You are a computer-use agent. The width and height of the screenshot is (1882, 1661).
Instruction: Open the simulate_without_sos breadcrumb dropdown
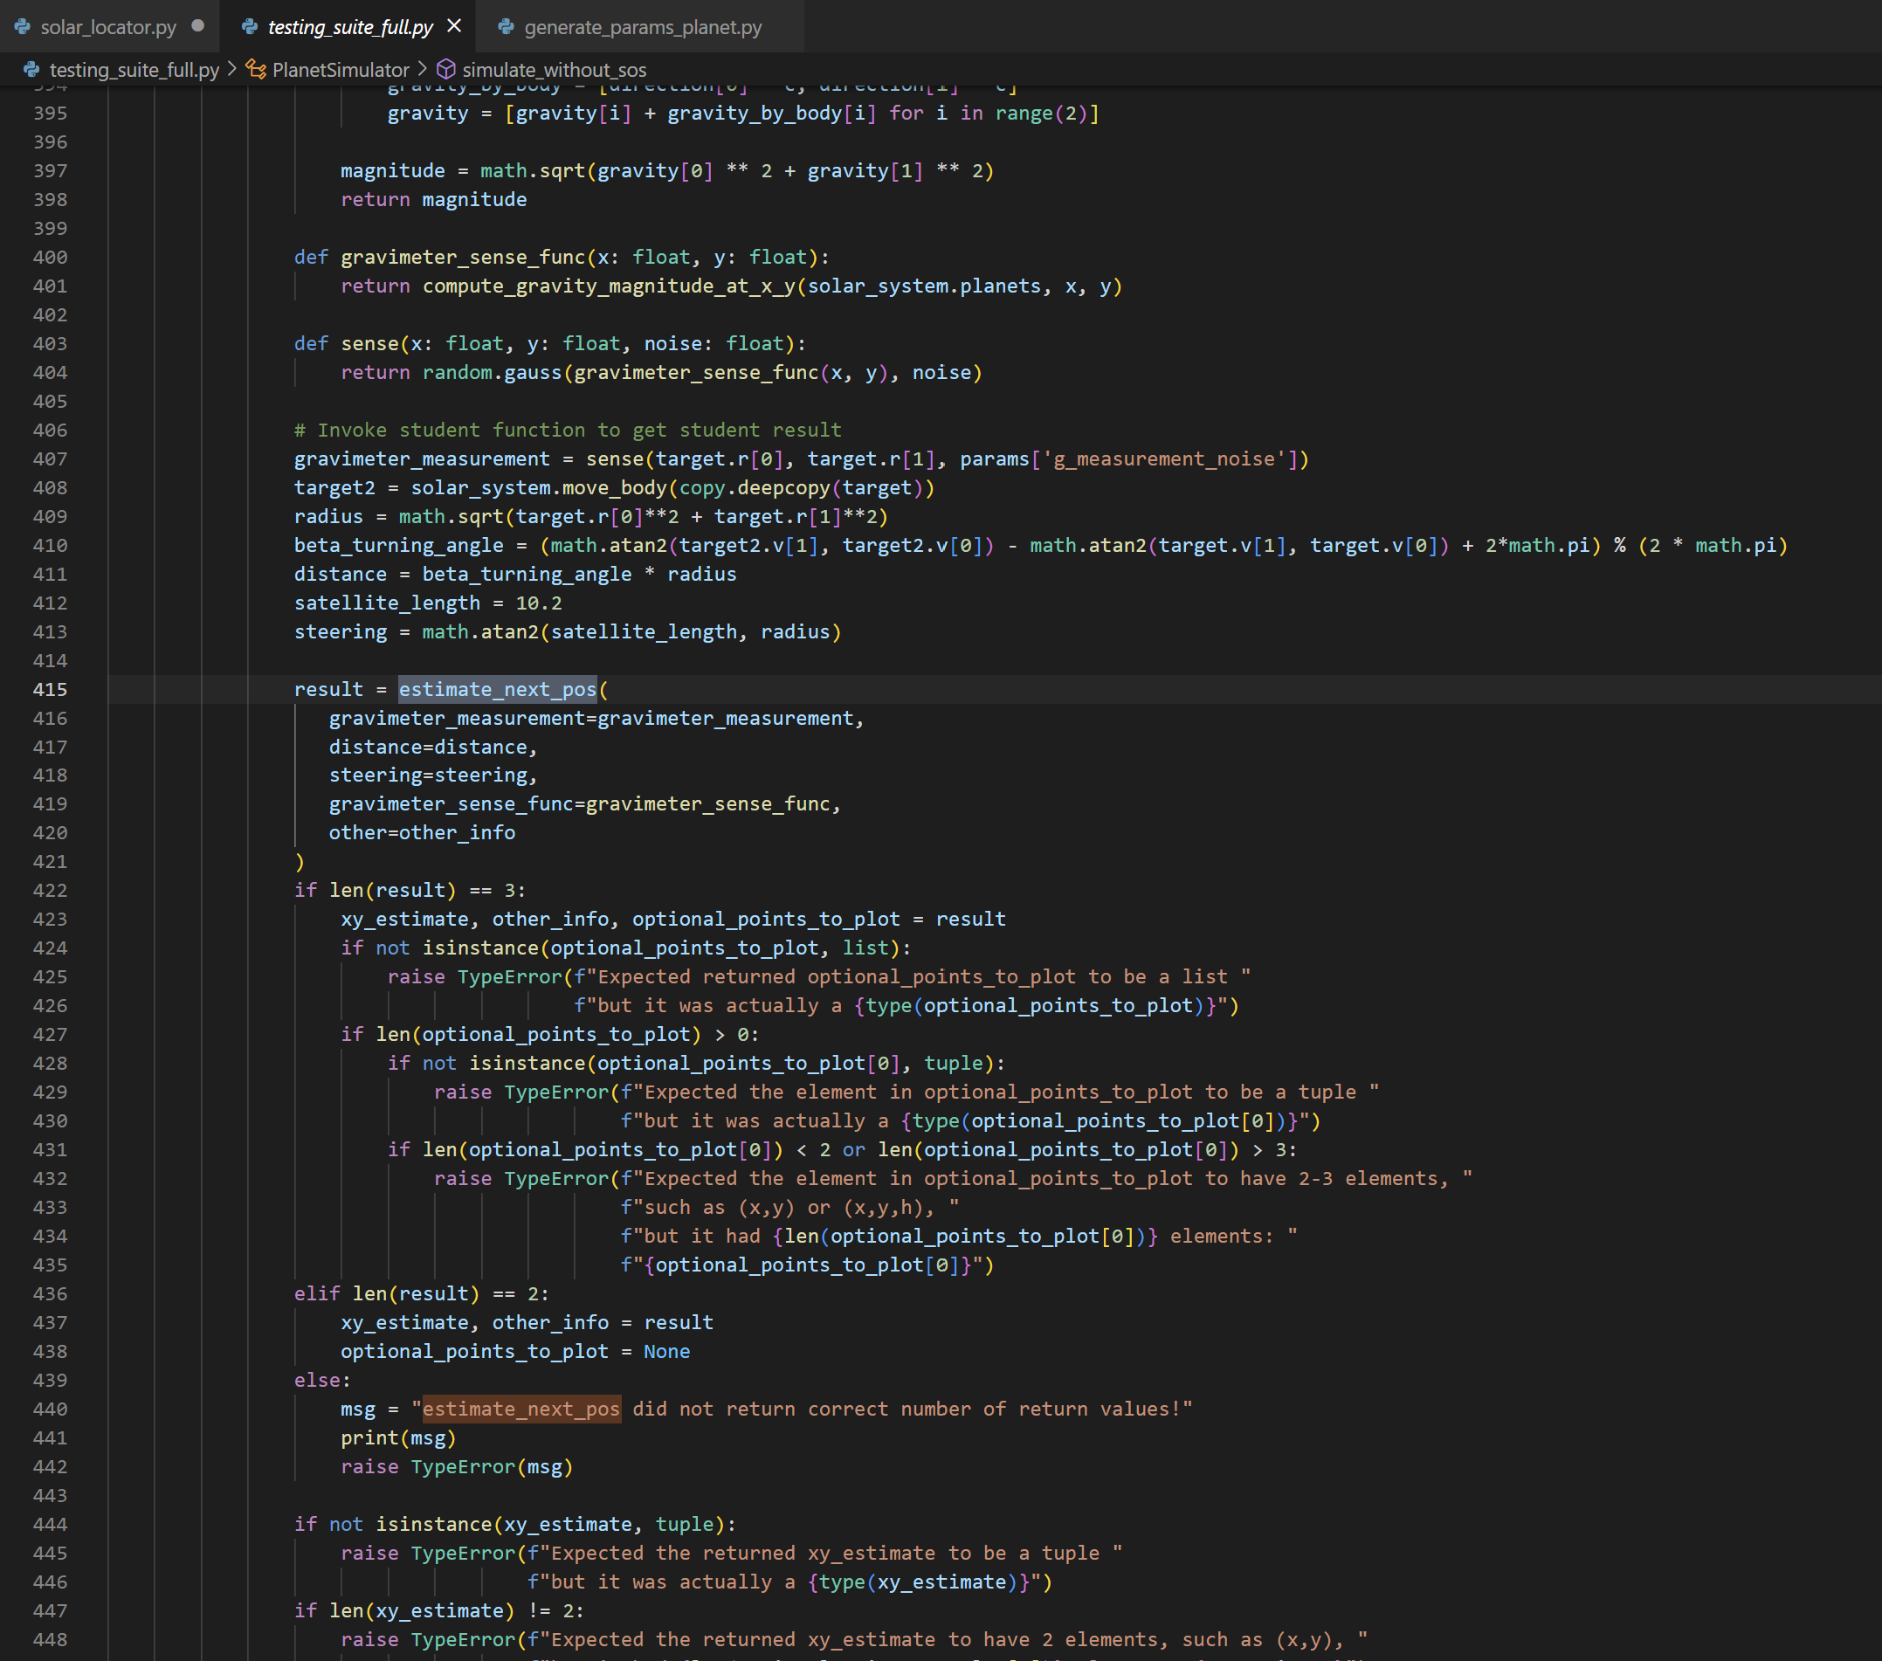(x=555, y=70)
